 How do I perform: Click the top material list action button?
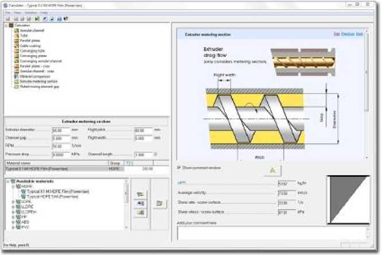[140, 194]
